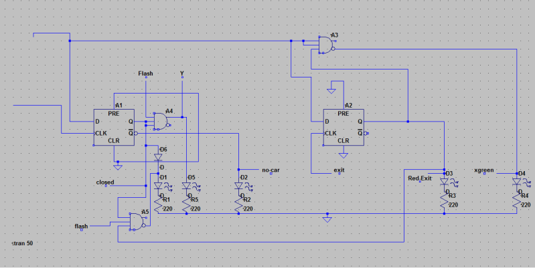Click the '220' value of R1
This screenshot has height=268, width=535.
[x=168, y=209]
